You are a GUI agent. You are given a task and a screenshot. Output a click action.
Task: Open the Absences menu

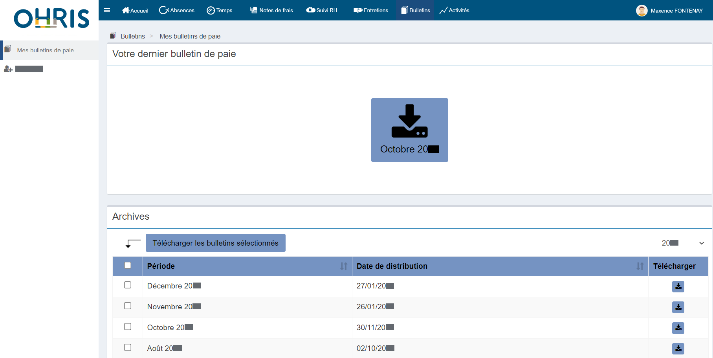(x=177, y=10)
